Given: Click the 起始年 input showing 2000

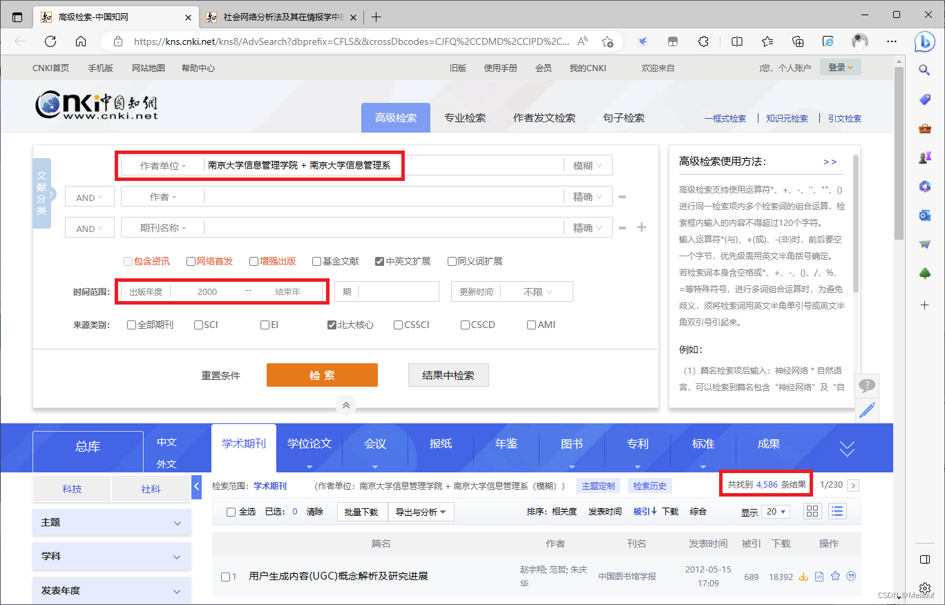Looking at the screenshot, I should 207,292.
